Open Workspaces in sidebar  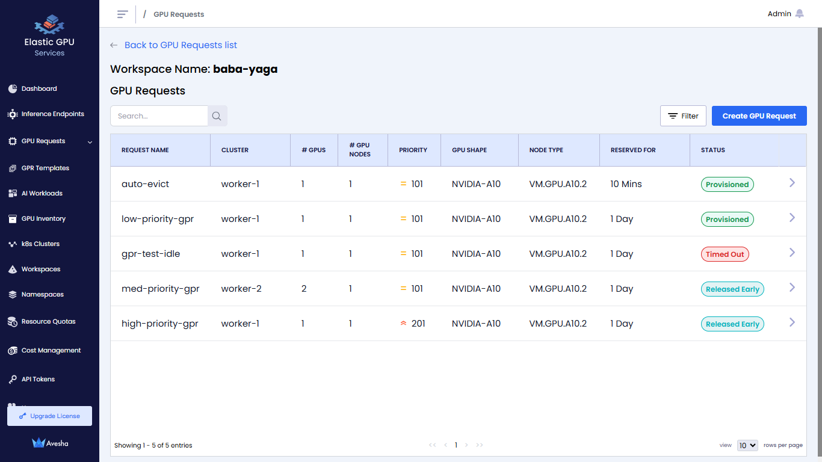[x=41, y=269]
